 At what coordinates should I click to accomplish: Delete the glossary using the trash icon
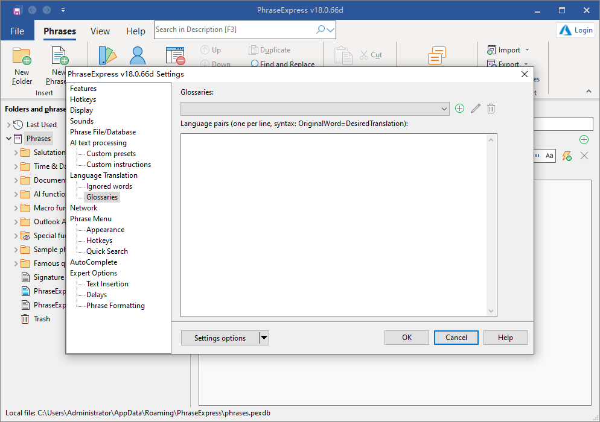tap(491, 109)
